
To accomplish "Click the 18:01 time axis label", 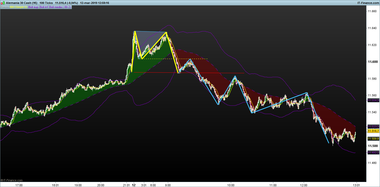I will pos(55,185).
